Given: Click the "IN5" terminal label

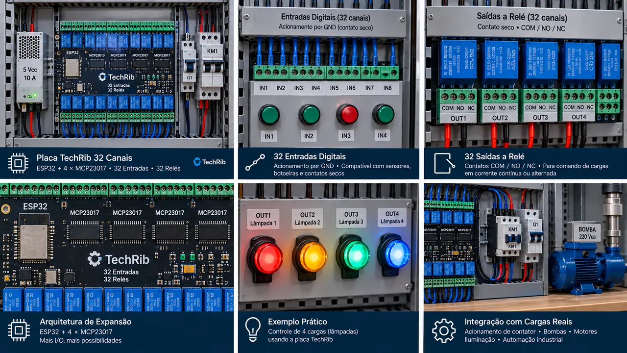Looking at the screenshot, I should coord(334,88).
